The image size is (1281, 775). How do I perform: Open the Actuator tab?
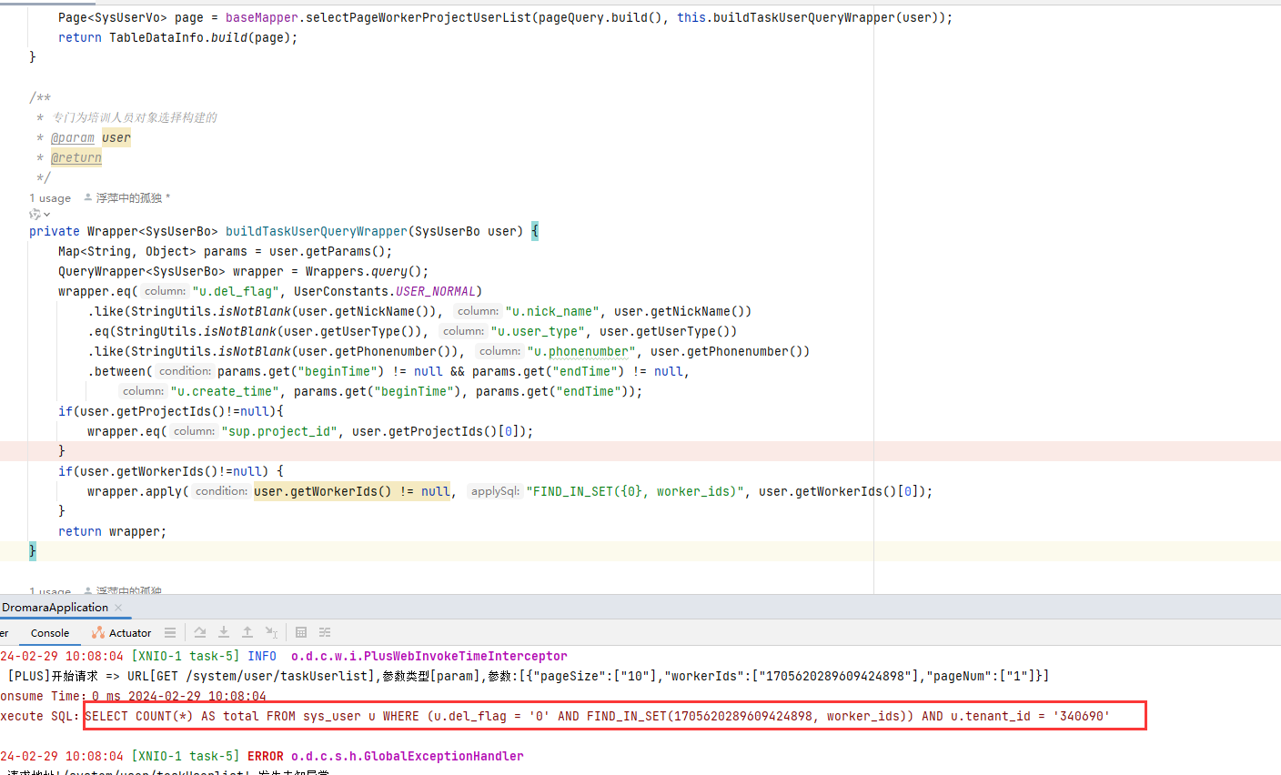pos(130,633)
